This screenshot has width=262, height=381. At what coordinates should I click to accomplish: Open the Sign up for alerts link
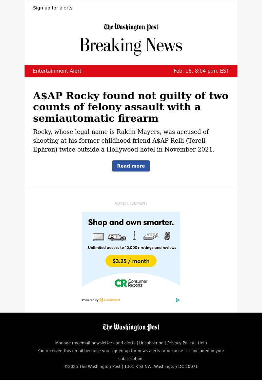(53, 8)
